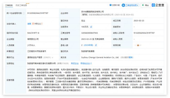Viewport: 170px width, 98px height.
Task: Click taxpayer ID value beside 纳税人识别号
Action: pyautogui.click(x=144, y=33)
